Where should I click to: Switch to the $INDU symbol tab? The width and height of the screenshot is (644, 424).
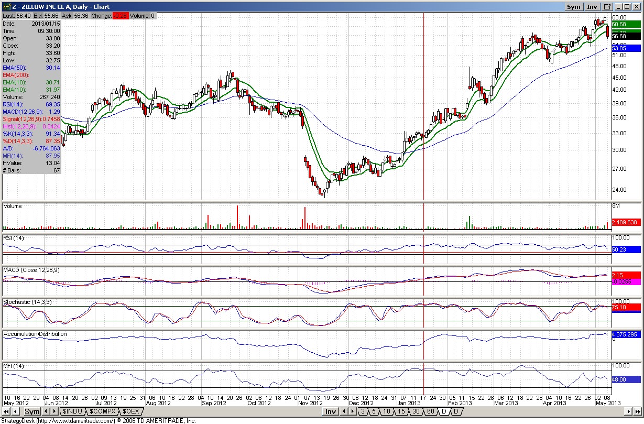(x=72, y=411)
